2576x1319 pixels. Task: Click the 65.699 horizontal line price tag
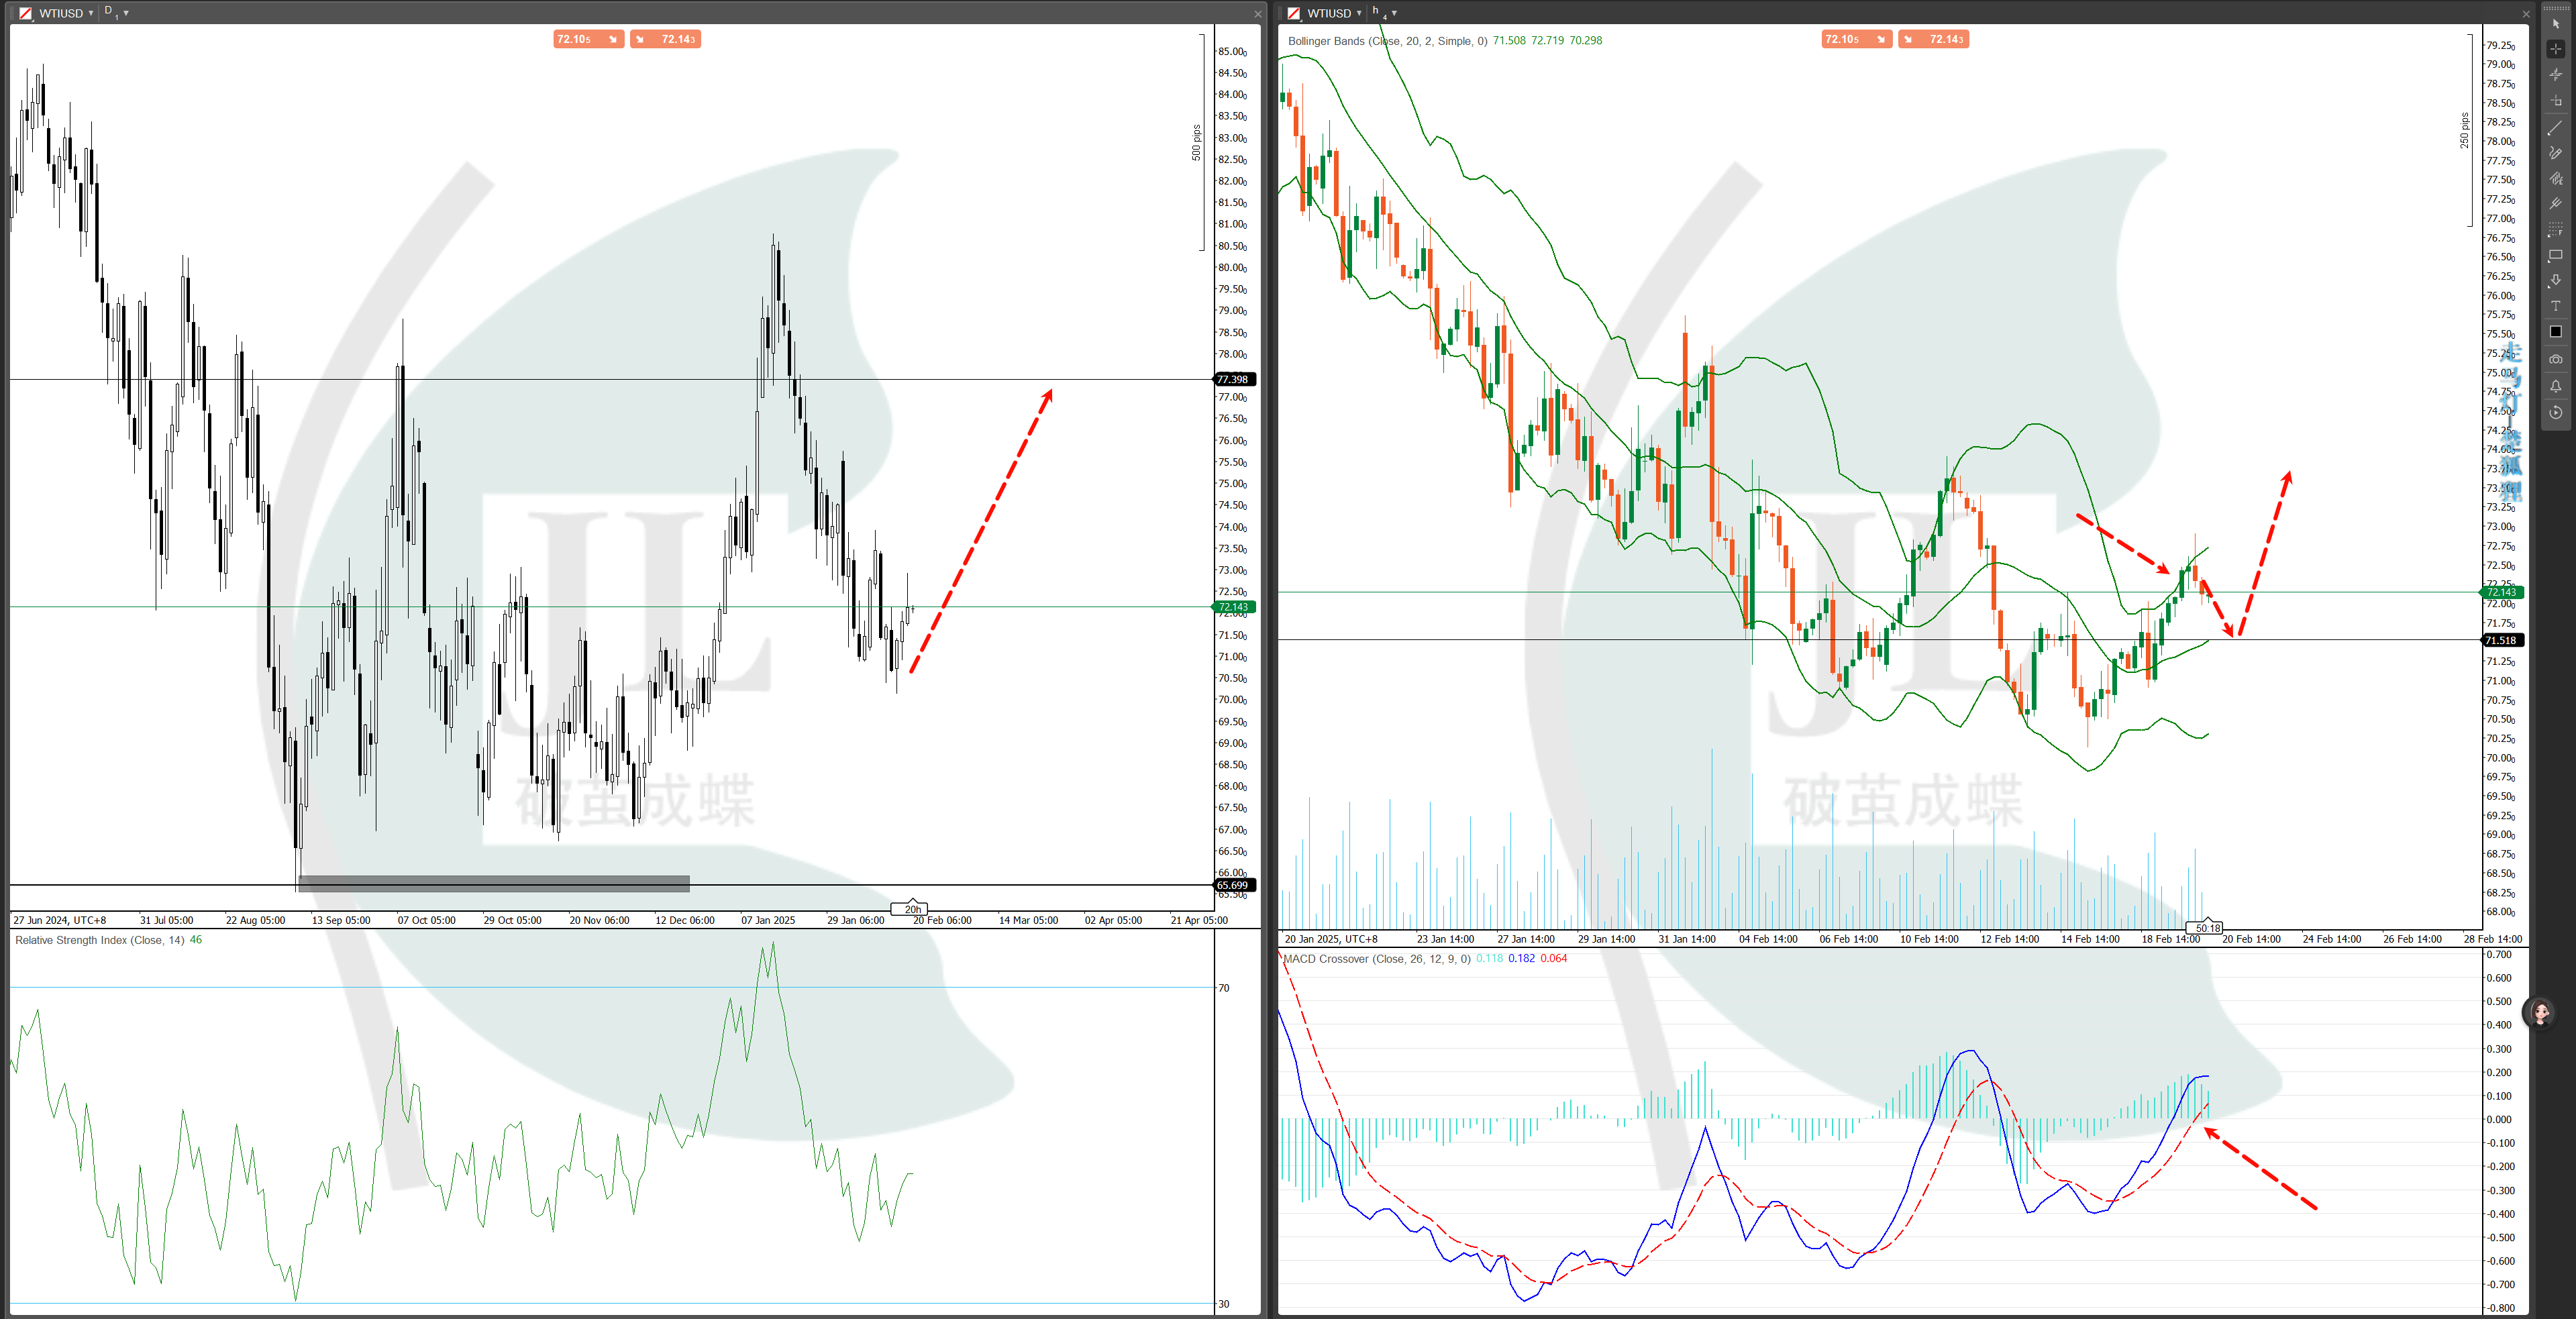pyautogui.click(x=1234, y=885)
